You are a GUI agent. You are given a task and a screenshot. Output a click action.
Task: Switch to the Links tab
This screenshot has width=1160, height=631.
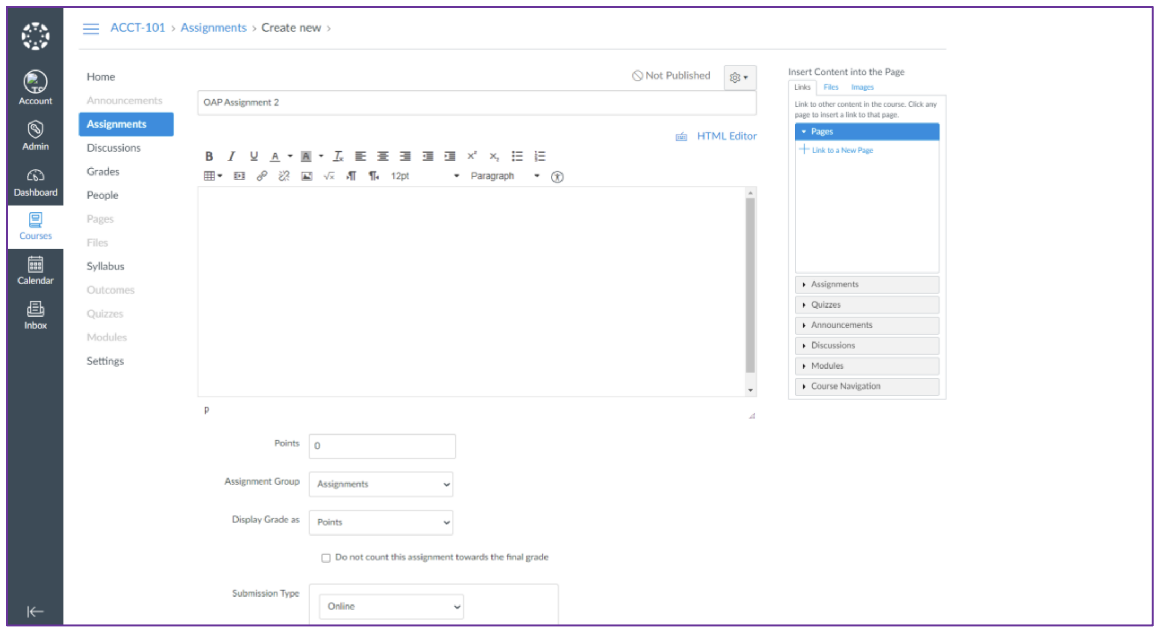(802, 87)
